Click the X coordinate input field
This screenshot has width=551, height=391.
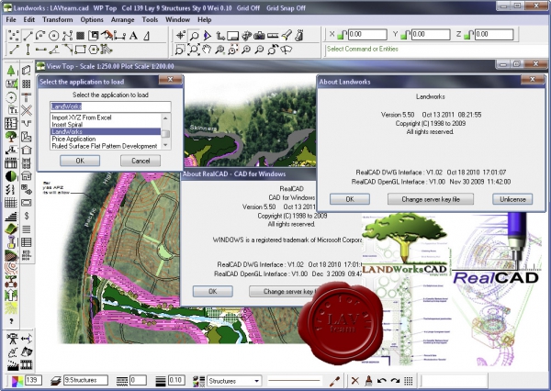367,35
